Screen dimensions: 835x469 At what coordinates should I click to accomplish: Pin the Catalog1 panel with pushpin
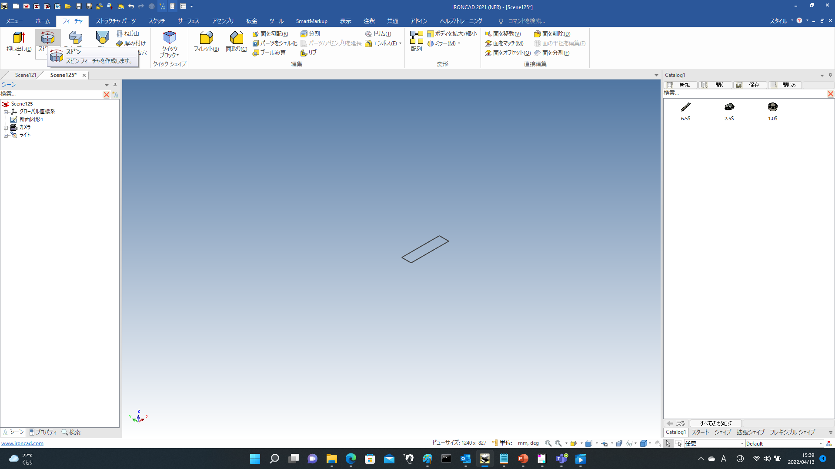click(830, 75)
